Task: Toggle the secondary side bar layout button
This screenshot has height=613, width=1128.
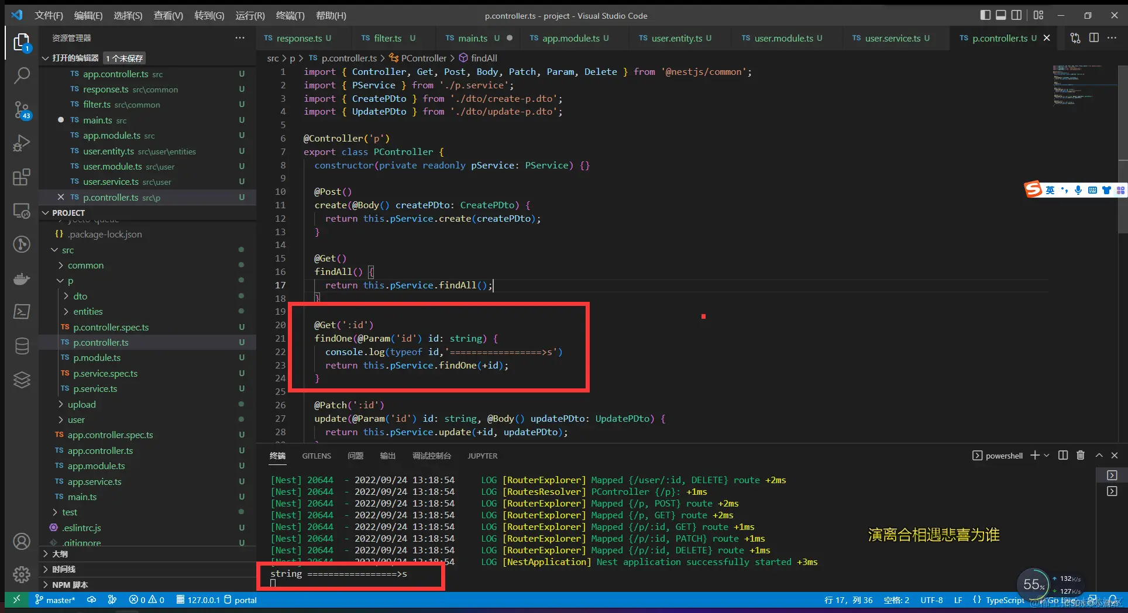Action: 1017,15
